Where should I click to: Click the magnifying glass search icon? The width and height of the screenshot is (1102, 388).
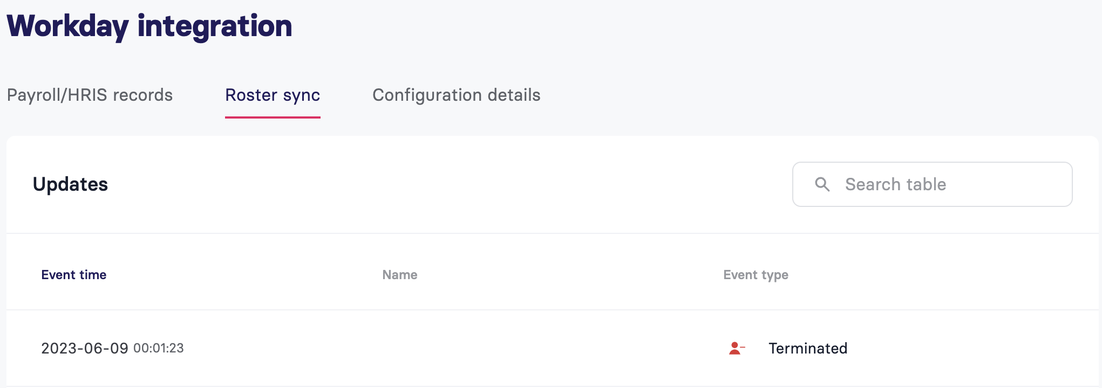coord(822,184)
